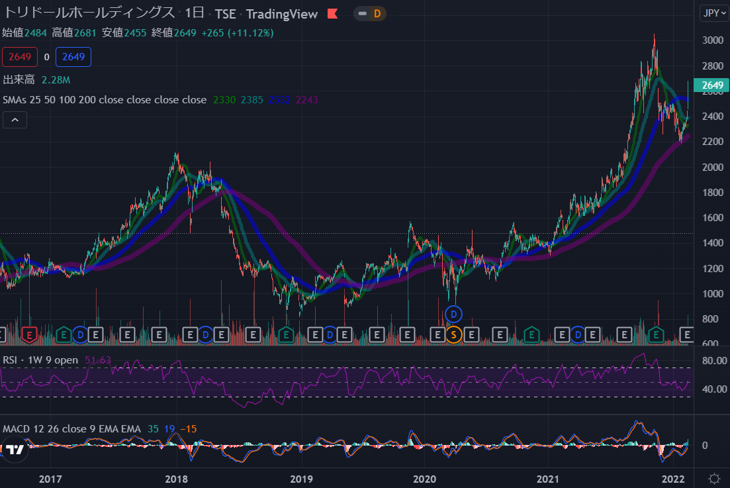Viewport: 730px width, 488px height.
Task: Open the JPY currency dropdown
Action: click(714, 13)
